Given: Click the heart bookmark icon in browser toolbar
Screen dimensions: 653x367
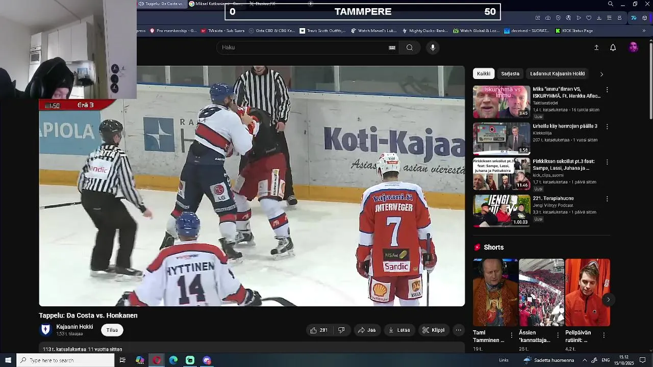Looking at the screenshot, I should (x=589, y=18).
